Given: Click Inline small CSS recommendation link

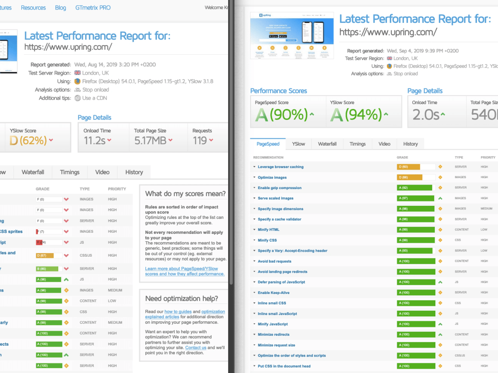Looking at the screenshot, I should coord(272,303).
